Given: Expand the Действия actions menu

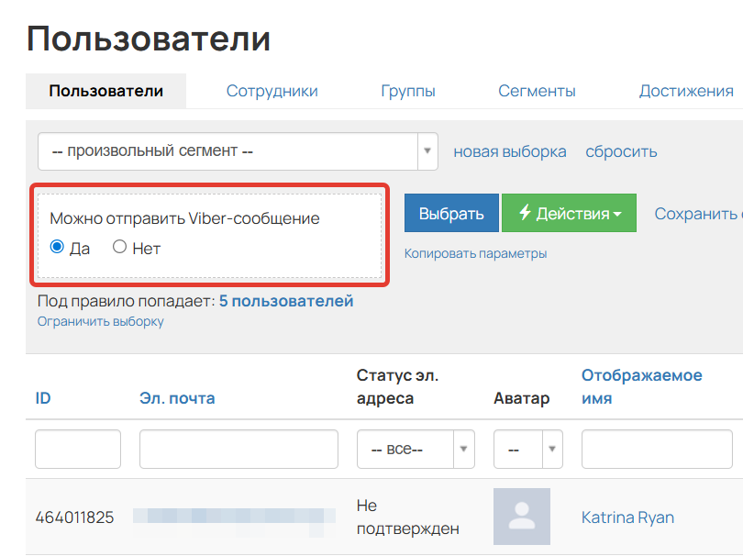Looking at the screenshot, I should [569, 212].
